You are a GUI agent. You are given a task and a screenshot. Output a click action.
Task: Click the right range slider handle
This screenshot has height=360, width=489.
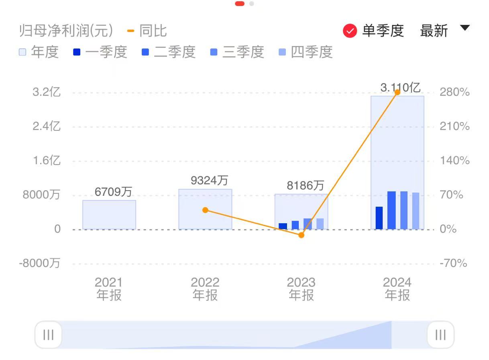pyautogui.click(x=440, y=335)
